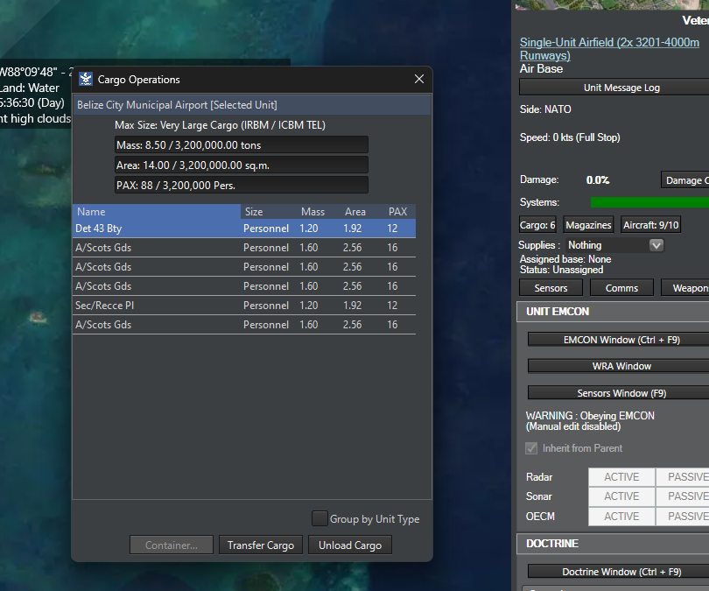This screenshot has height=591, width=709.
Task: Sort cargo list by PAX column
Action: point(398,212)
